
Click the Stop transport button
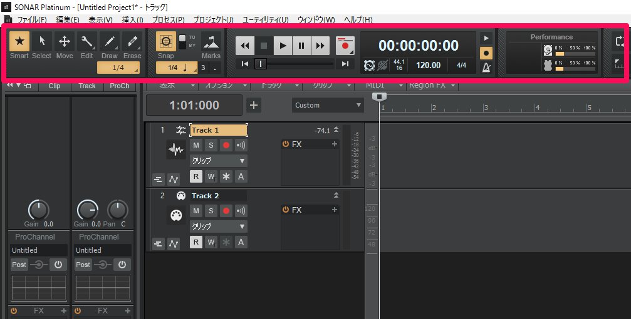[x=264, y=46]
